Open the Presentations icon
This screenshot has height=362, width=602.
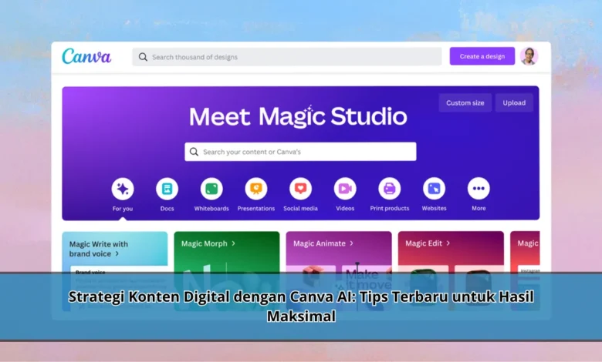256,189
